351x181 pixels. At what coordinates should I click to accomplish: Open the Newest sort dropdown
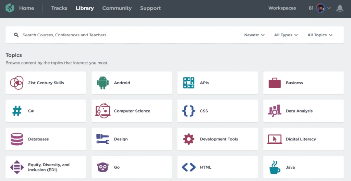point(254,35)
